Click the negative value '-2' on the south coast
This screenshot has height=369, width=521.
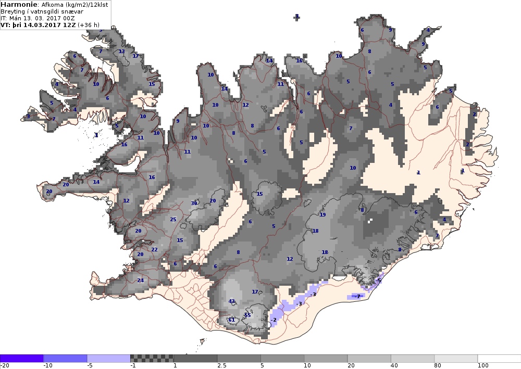coord(273,320)
